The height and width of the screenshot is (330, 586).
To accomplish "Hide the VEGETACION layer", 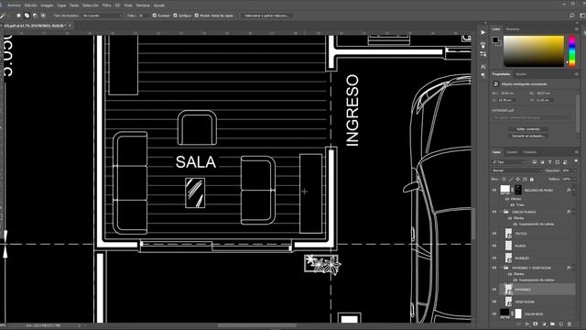I will pos(494,302).
